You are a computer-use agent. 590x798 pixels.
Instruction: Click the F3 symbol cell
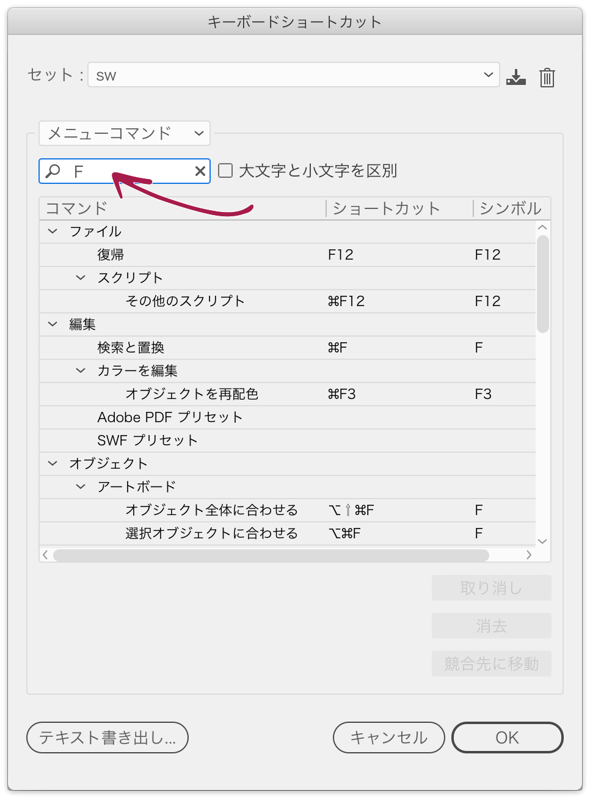pos(483,394)
